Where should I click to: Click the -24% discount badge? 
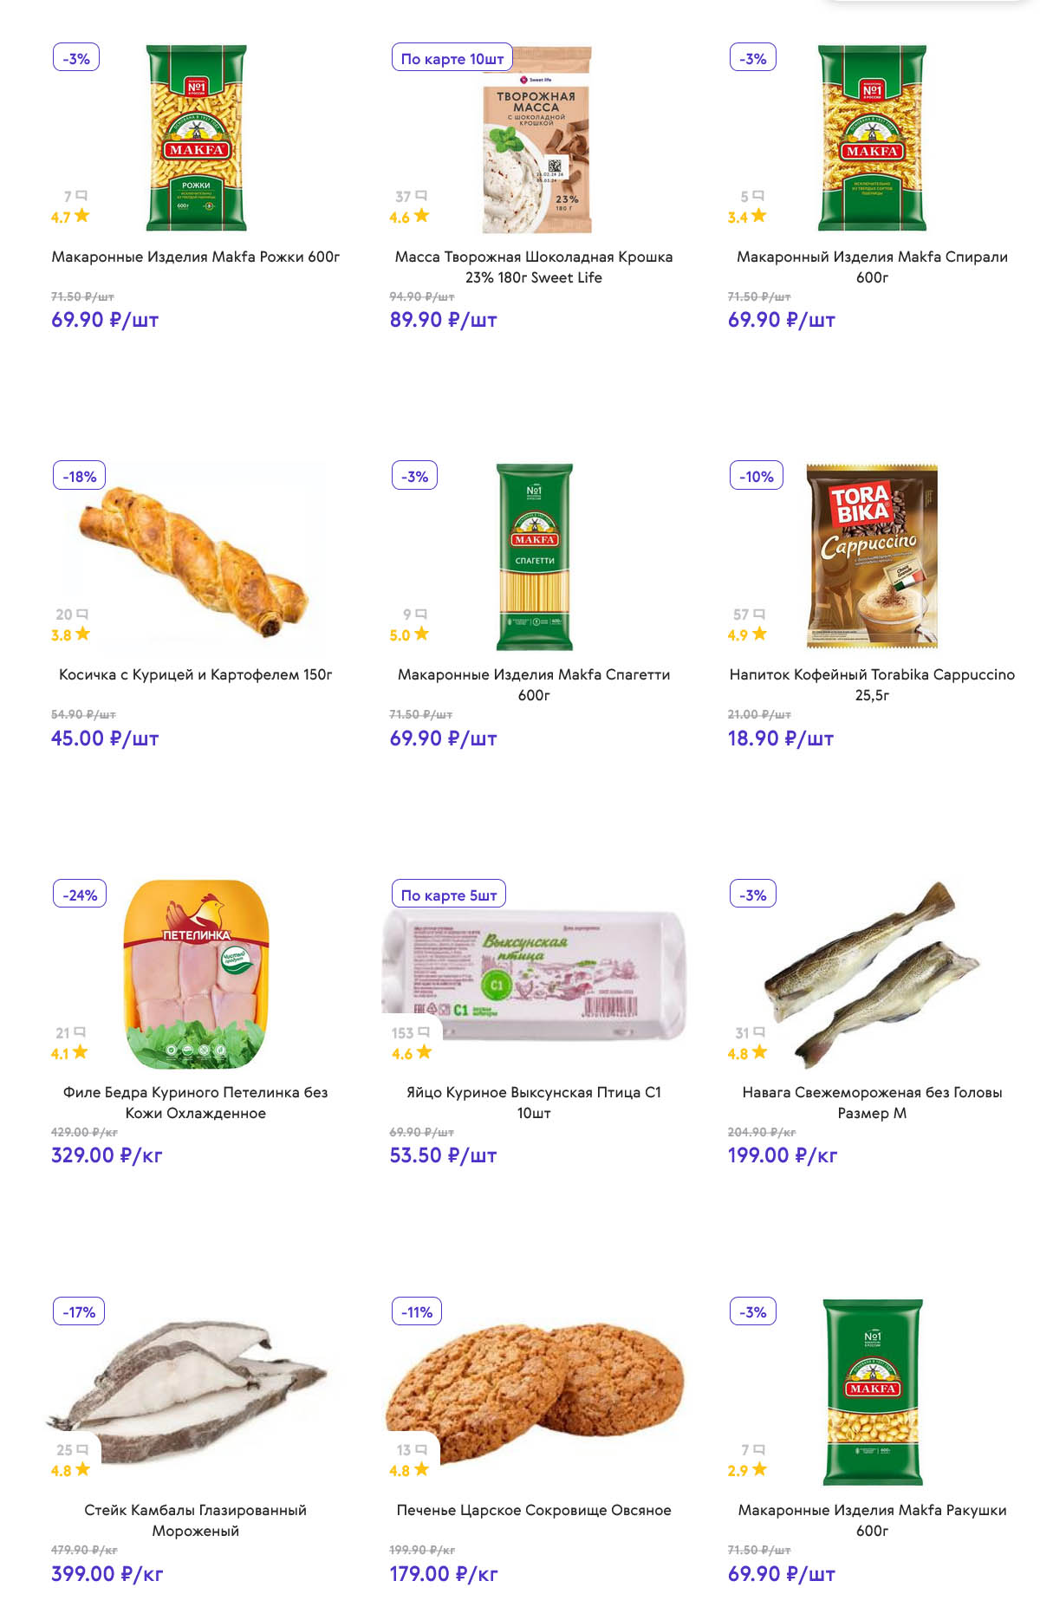pos(80,895)
